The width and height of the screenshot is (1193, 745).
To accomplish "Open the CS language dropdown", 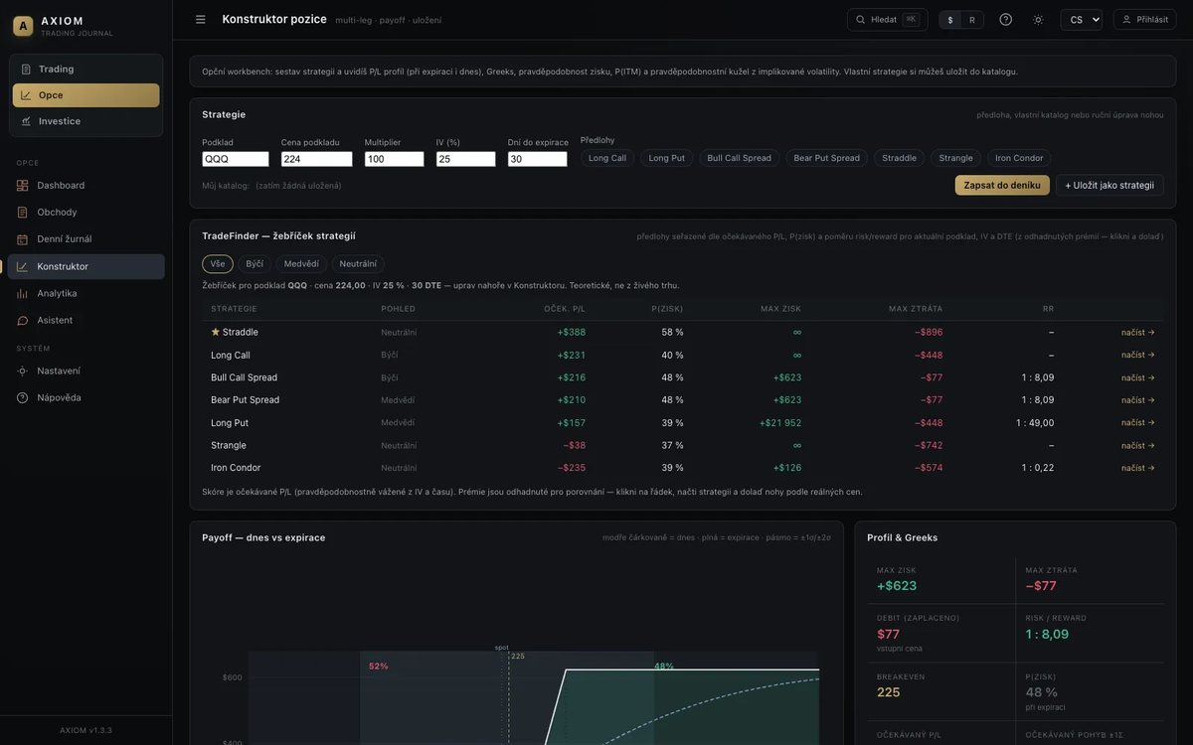I will 1082,20.
